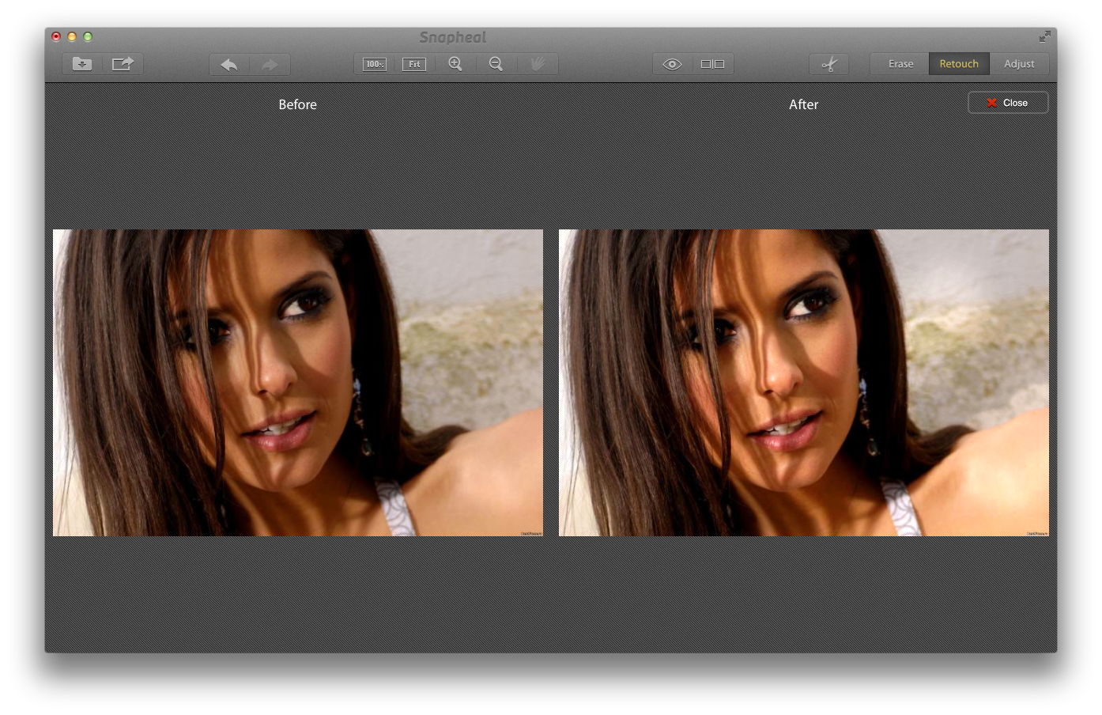Undo the last edit with the back arrow

pyautogui.click(x=229, y=64)
